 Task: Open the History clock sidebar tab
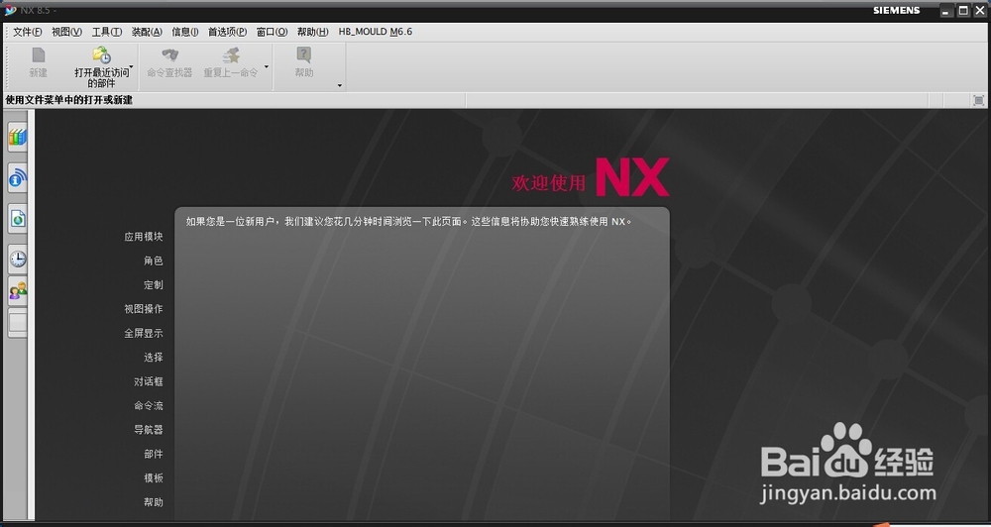pos(18,259)
